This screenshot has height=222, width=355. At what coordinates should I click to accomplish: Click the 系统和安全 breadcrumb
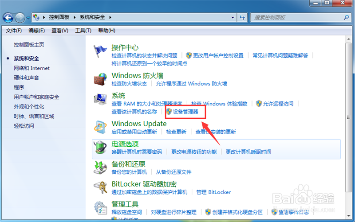(x=92, y=17)
